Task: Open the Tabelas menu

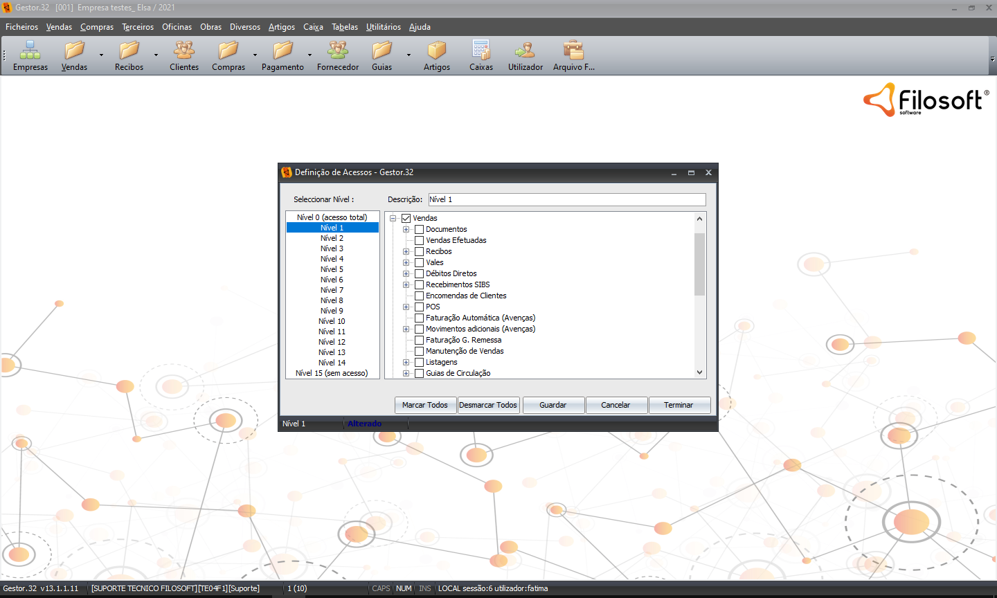Action: tap(344, 27)
